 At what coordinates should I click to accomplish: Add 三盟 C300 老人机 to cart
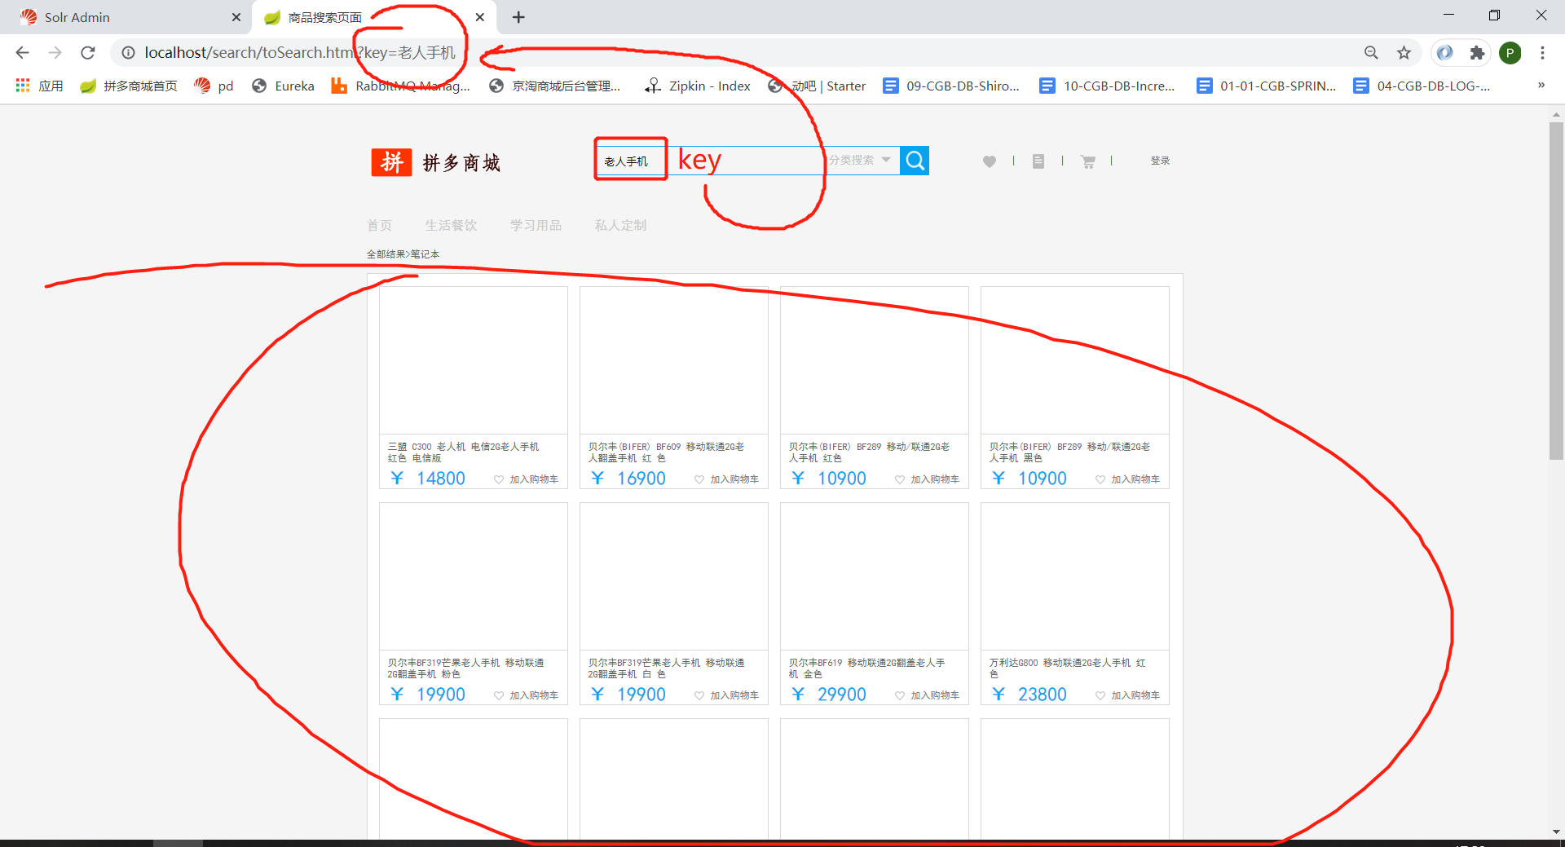pyautogui.click(x=527, y=479)
